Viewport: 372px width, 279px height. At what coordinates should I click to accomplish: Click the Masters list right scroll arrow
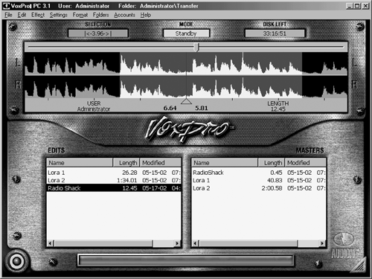click(322, 243)
